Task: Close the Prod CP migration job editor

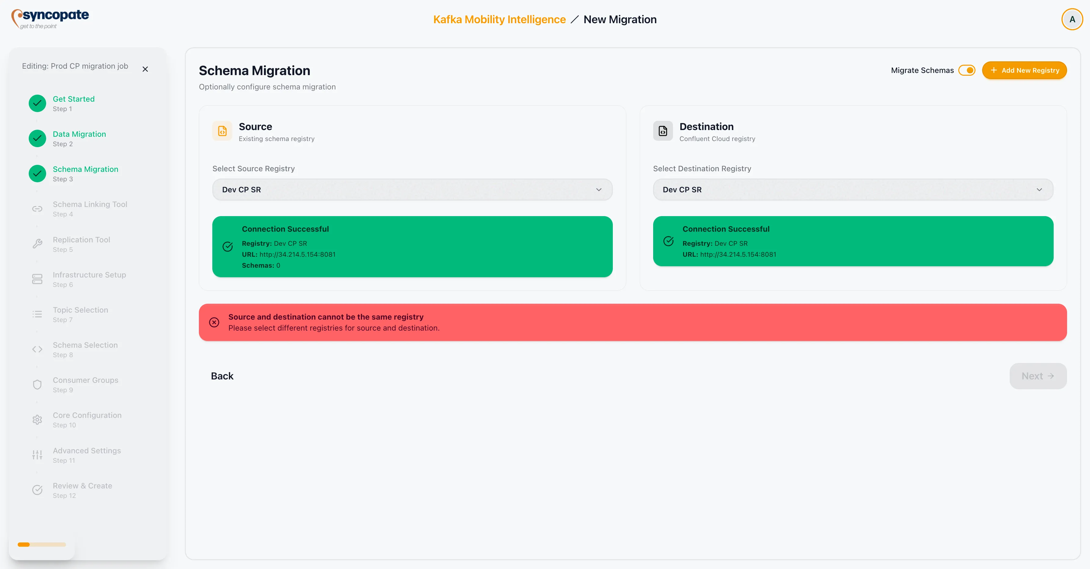Action: [145, 69]
